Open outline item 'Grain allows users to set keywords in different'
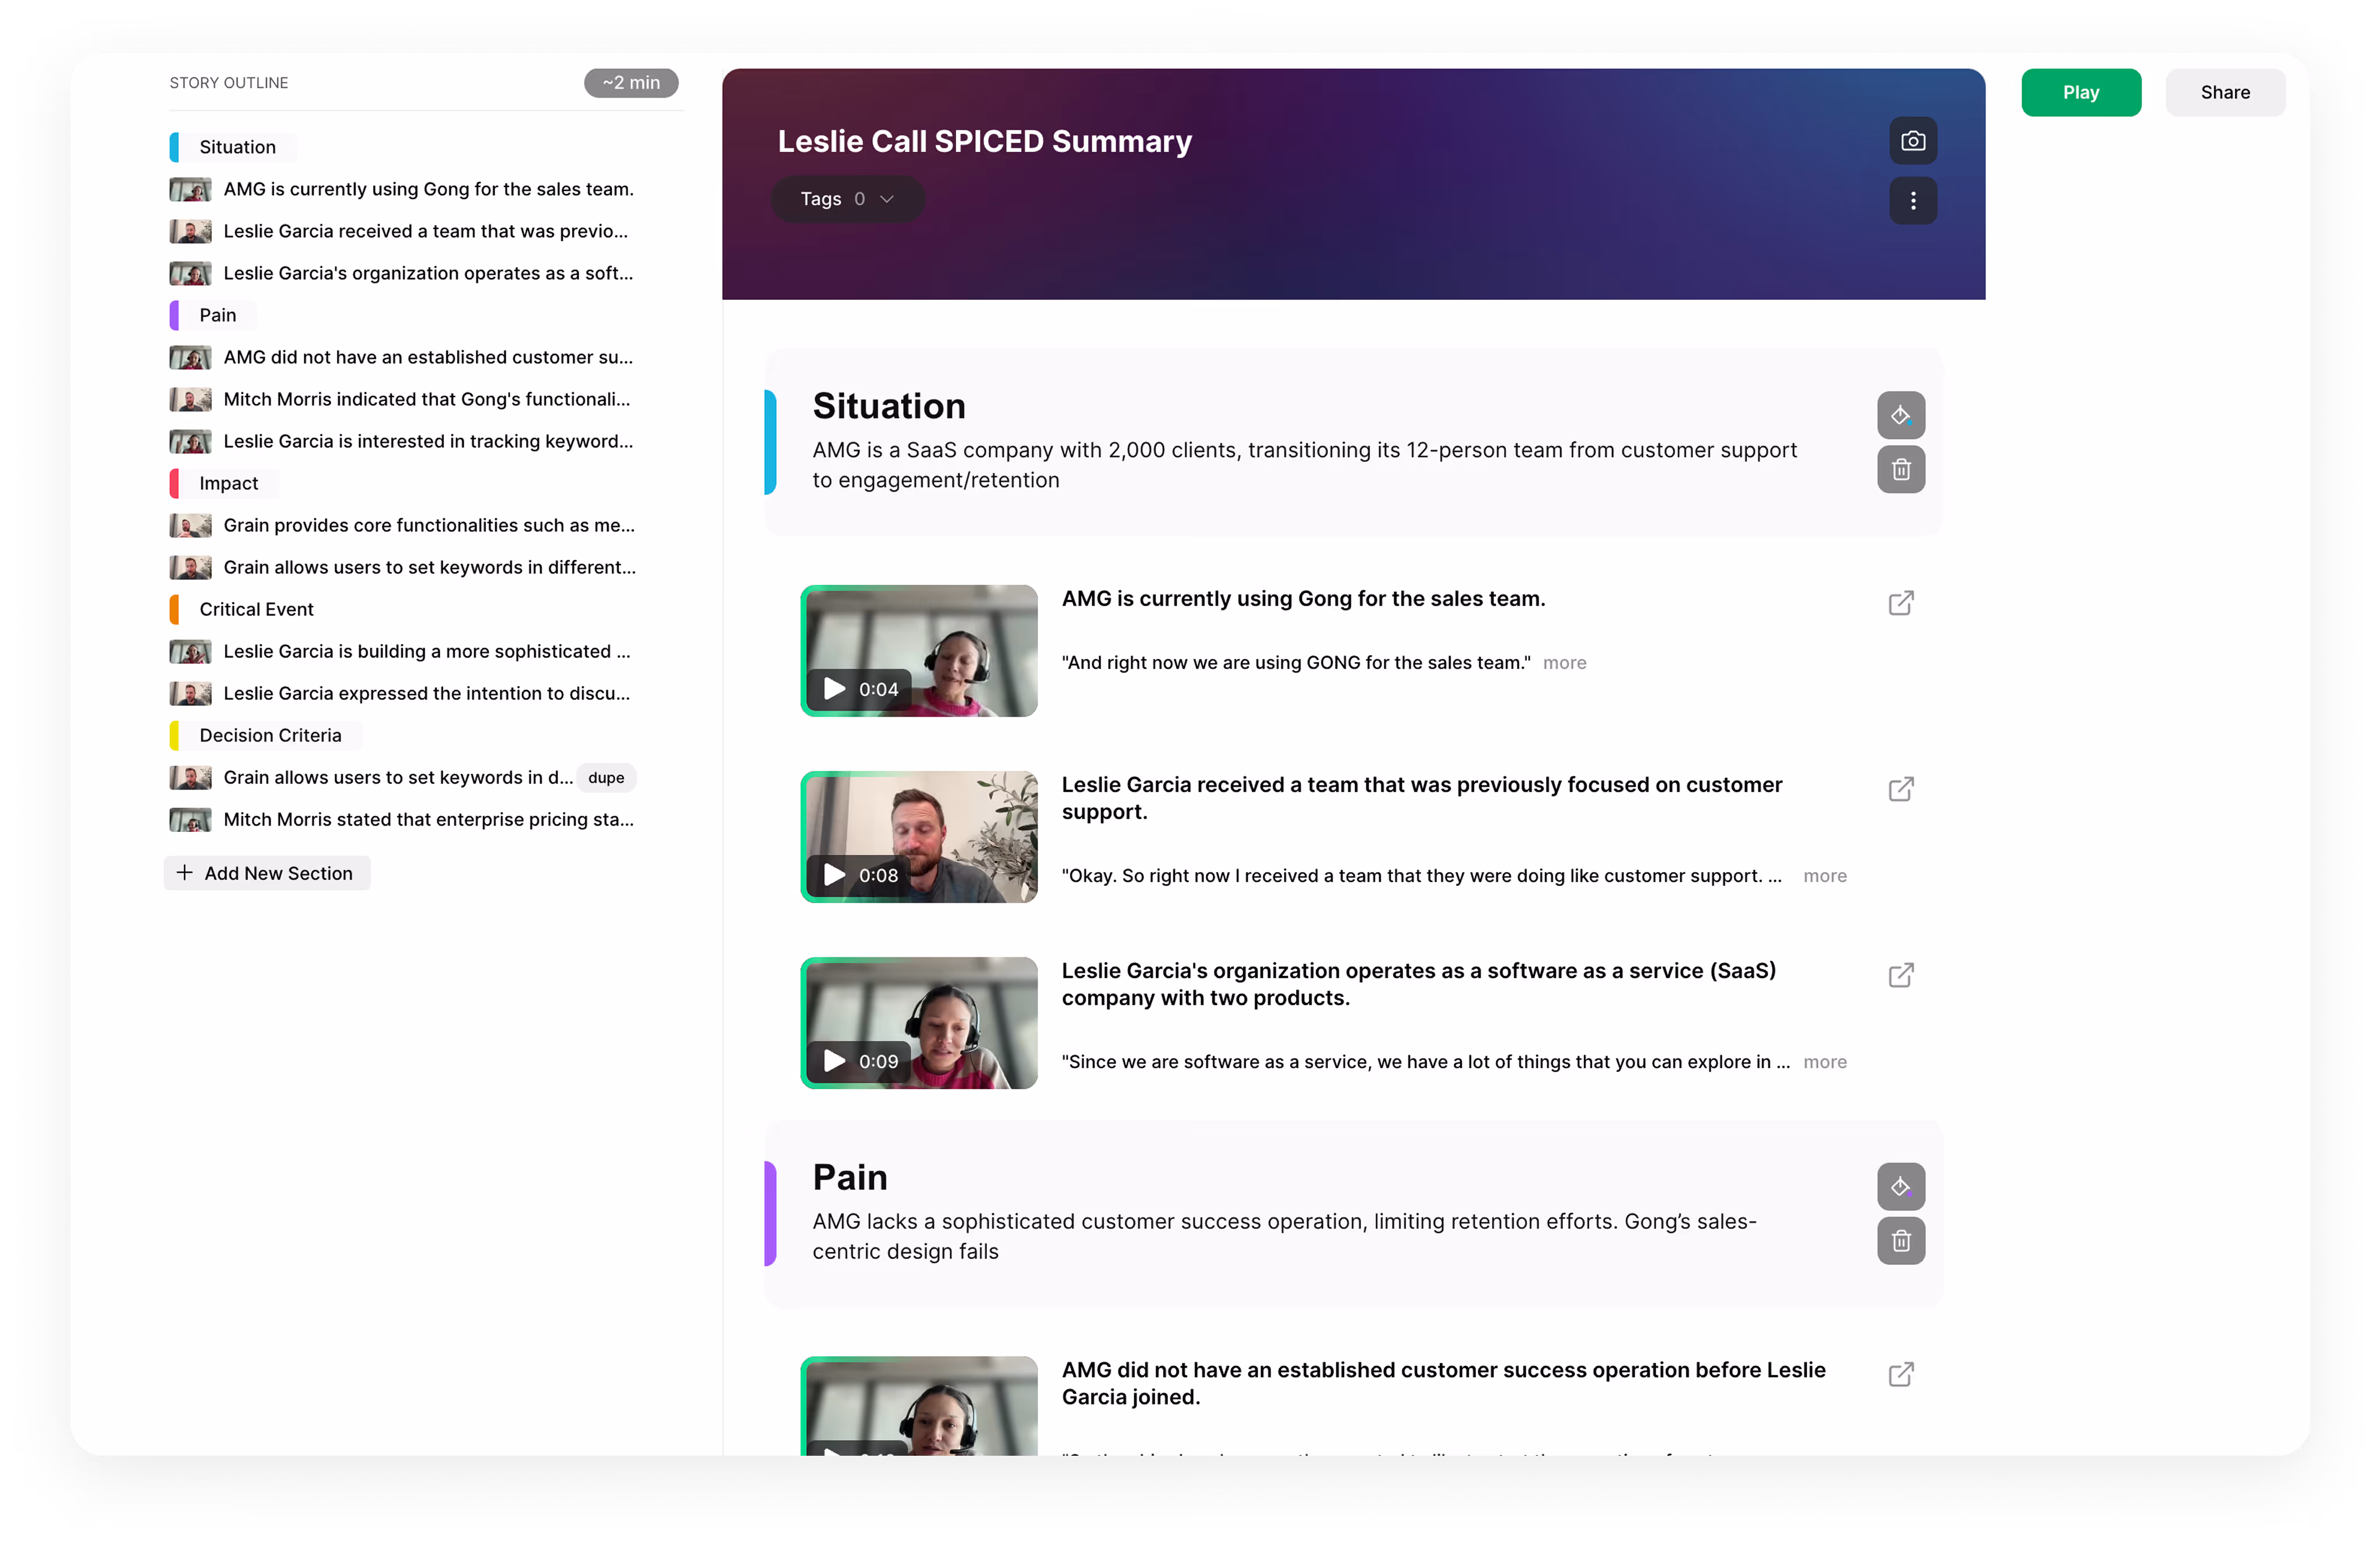Viewport: 2380px width, 1543px height. point(402,567)
